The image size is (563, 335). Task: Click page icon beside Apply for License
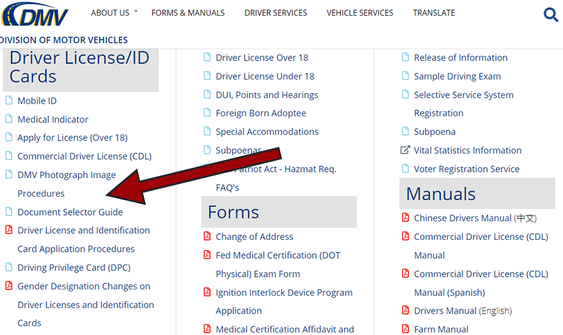9,137
